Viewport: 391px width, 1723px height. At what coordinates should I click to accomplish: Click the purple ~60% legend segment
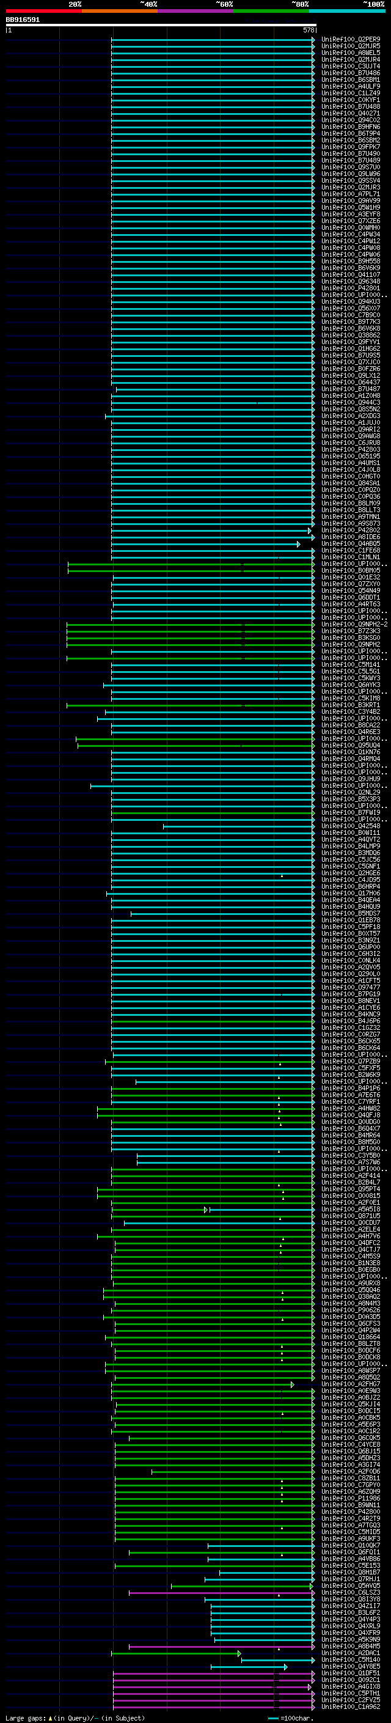click(x=196, y=12)
